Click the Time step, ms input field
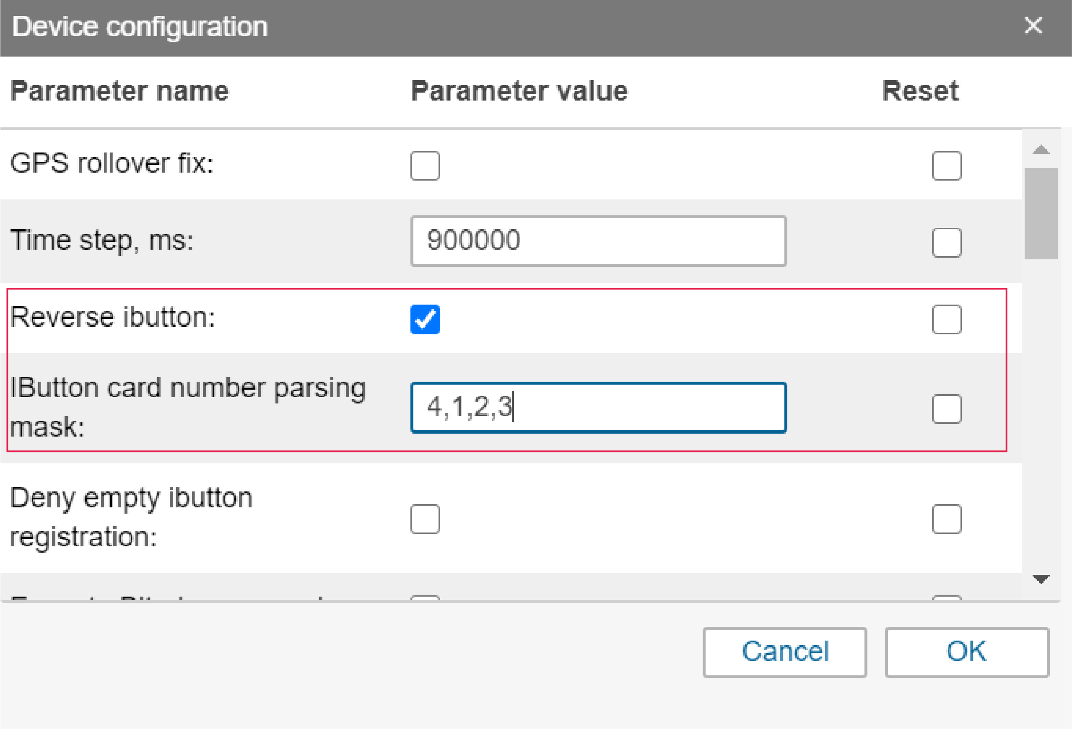The height and width of the screenshot is (729, 1072). click(x=598, y=241)
